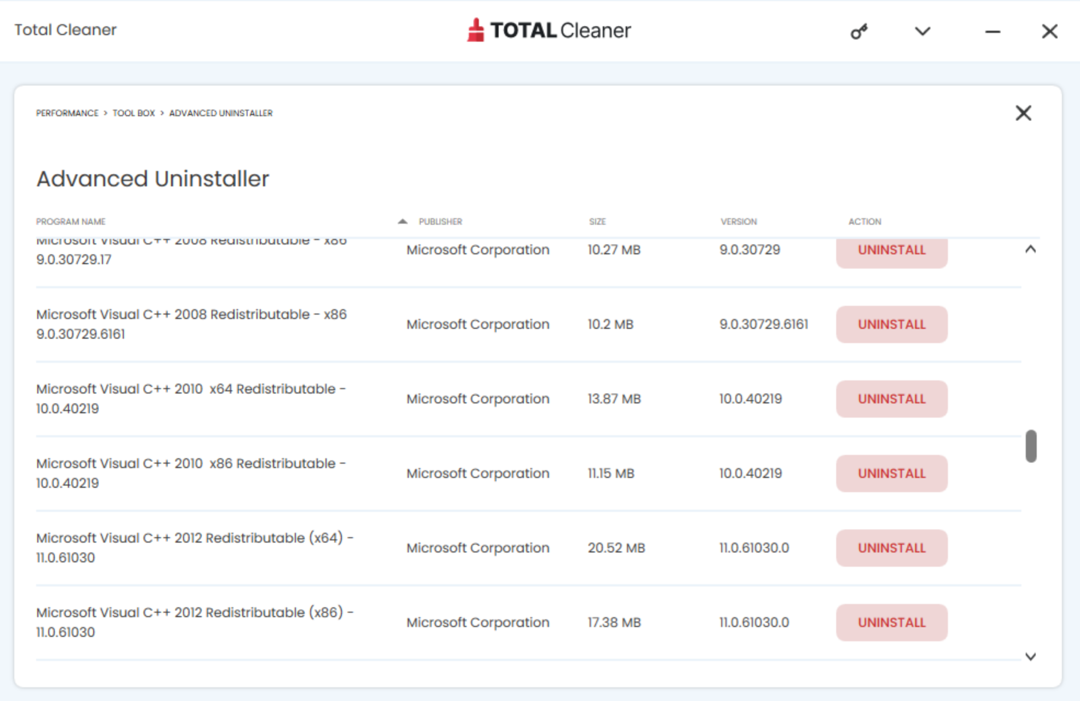This screenshot has height=701, width=1080.
Task: Click the 10.2 MB size value
Action: (610, 324)
